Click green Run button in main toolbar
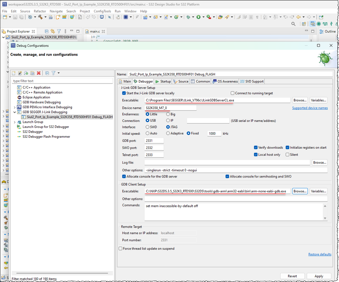 198,17
